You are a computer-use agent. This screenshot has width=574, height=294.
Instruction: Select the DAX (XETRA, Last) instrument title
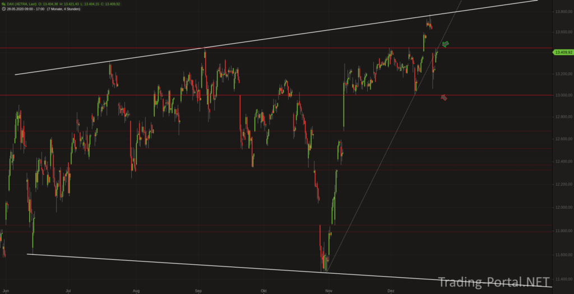[22, 4]
